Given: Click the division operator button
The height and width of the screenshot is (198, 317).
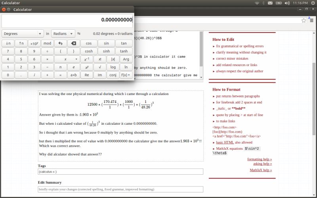Looking at the screenshot, I should (x=47, y=51).
